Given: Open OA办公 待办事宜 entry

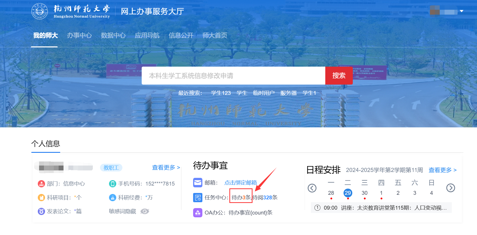Looking at the screenshot, I should point(250,213).
